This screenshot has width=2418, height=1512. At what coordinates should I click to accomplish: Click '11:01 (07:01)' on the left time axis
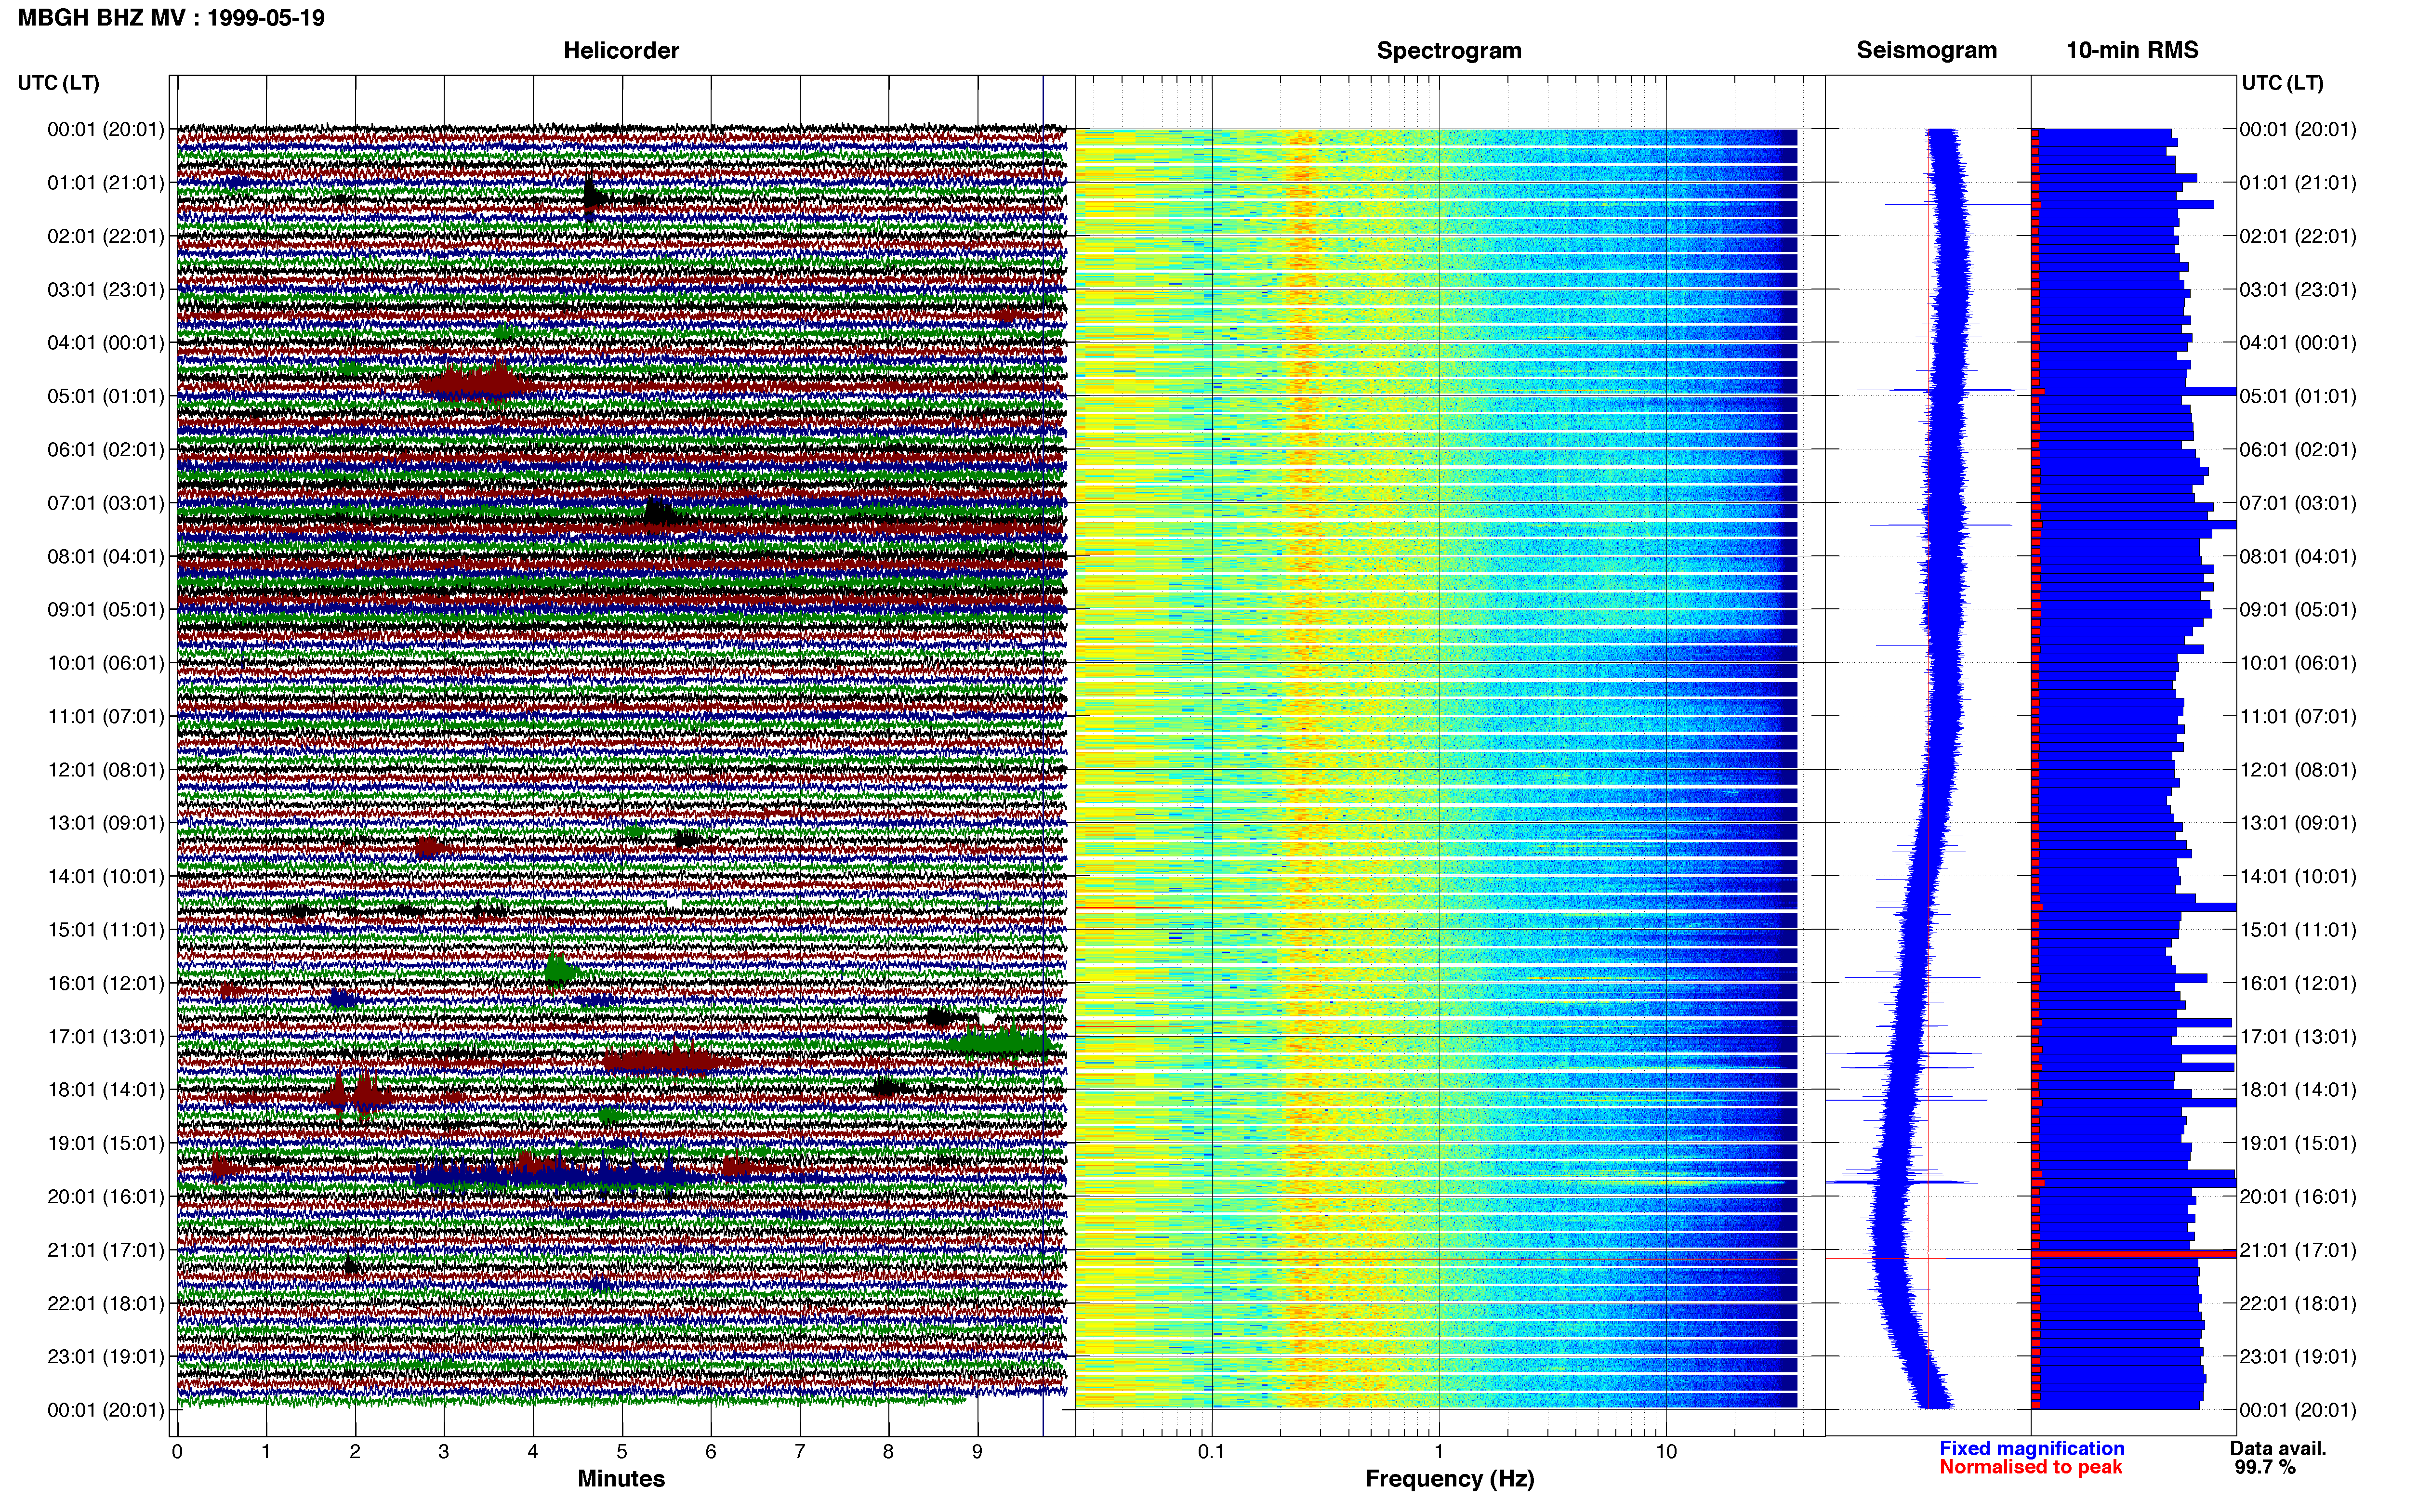(105, 716)
